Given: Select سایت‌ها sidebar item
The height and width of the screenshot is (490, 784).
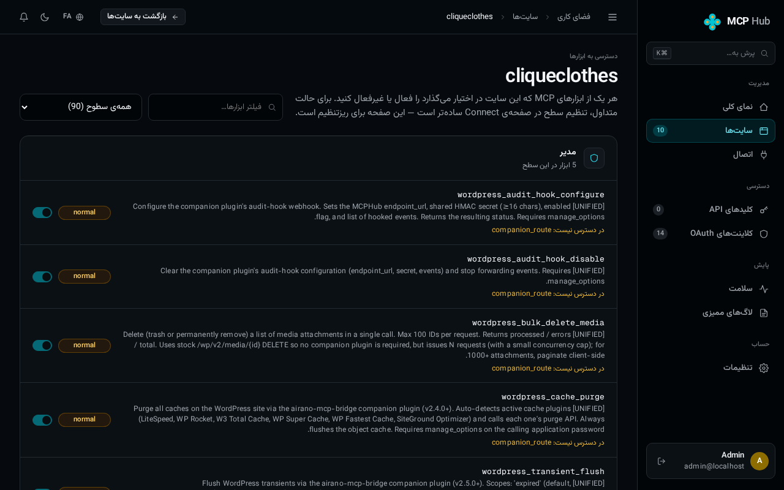Looking at the screenshot, I should pos(710,130).
